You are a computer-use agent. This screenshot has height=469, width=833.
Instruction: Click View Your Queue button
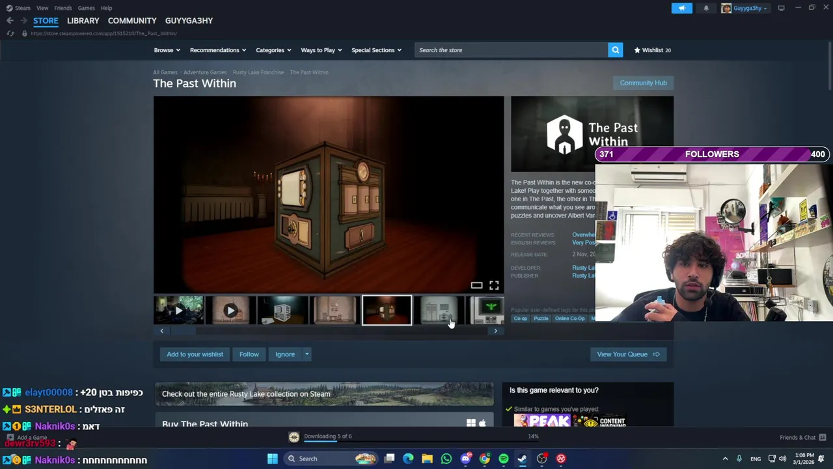(x=628, y=354)
